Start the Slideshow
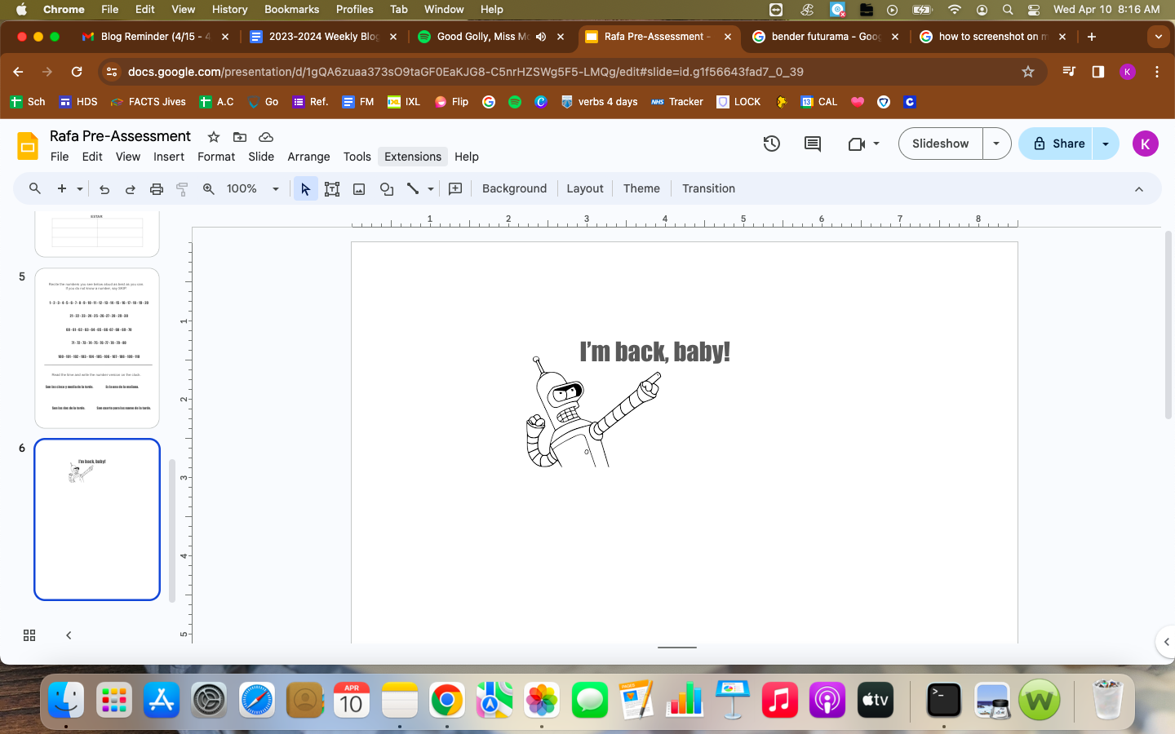This screenshot has width=1175, height=734. [941, 144]
